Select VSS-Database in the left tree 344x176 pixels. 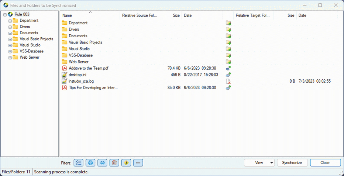click(32, 51)
